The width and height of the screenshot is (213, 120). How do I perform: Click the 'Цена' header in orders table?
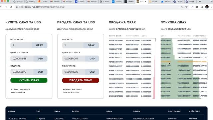coord(109,111)
